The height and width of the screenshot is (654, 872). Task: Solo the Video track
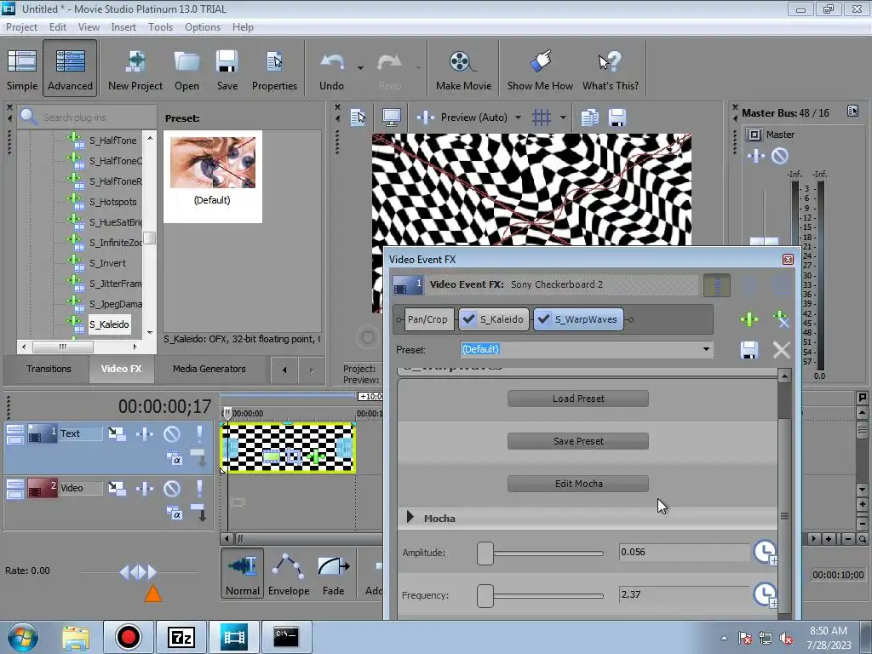pos(199,489)
